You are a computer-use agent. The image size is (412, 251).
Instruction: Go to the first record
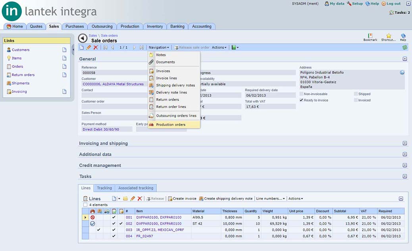tap(105, 47)
